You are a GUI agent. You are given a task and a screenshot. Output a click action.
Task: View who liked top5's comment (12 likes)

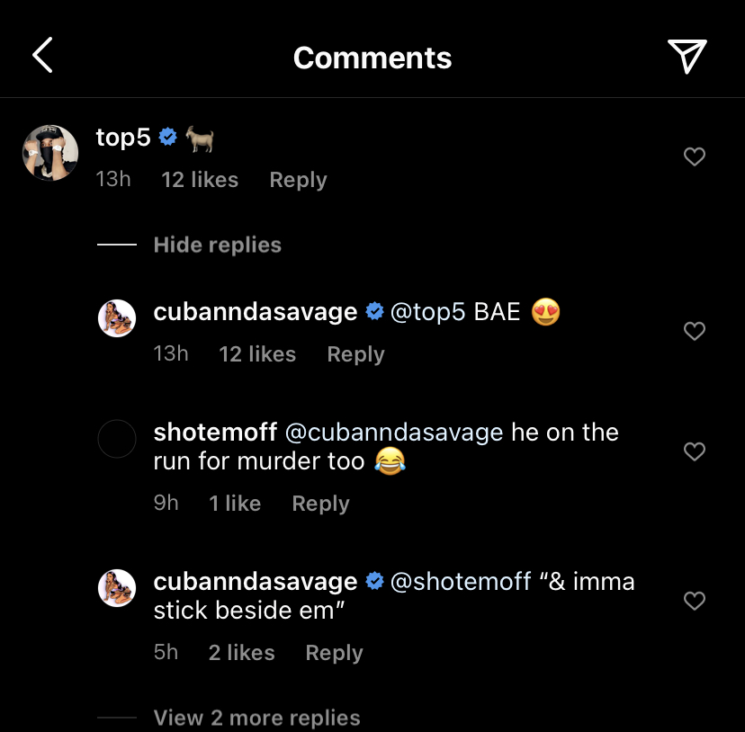200,180
